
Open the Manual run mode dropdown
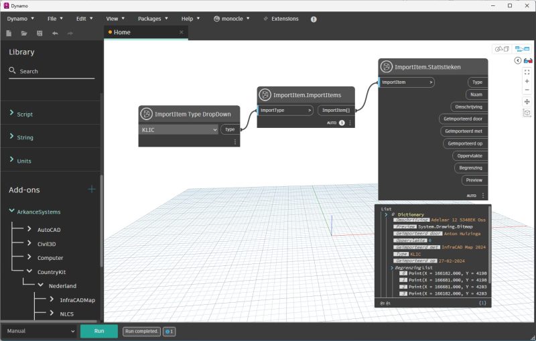(x=40, y=331)
